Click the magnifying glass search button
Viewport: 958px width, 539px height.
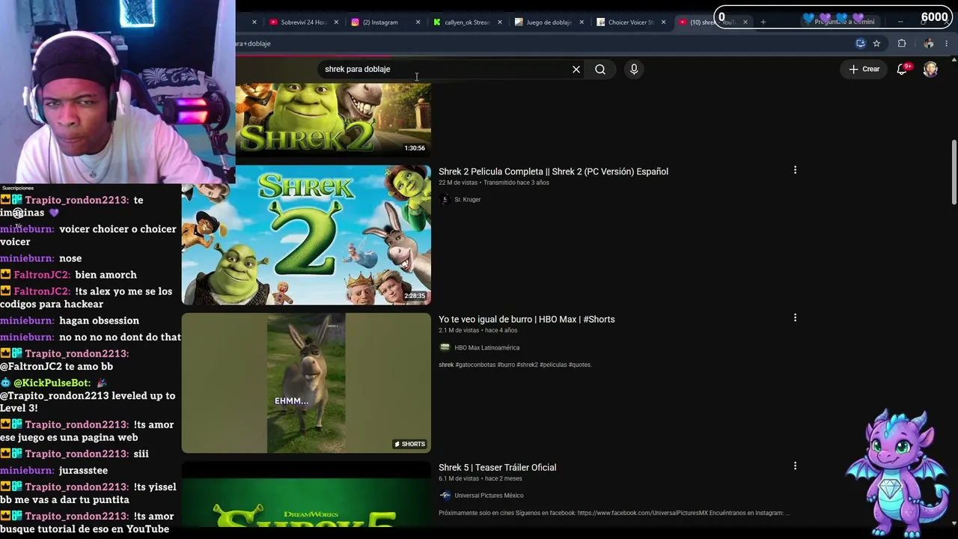pyautogui.click(x=600, y=69)
